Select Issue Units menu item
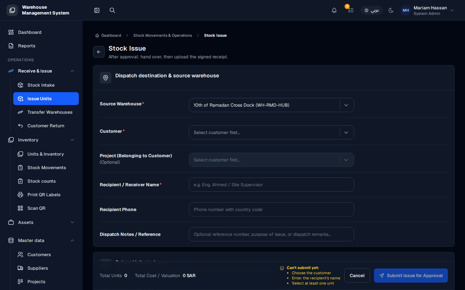This screenshot has height=290, width=465. pos(46,99)
